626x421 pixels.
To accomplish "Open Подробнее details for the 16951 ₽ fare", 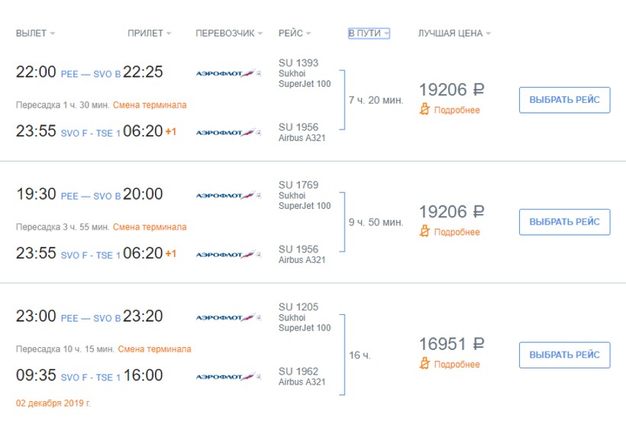I will 457,365.
